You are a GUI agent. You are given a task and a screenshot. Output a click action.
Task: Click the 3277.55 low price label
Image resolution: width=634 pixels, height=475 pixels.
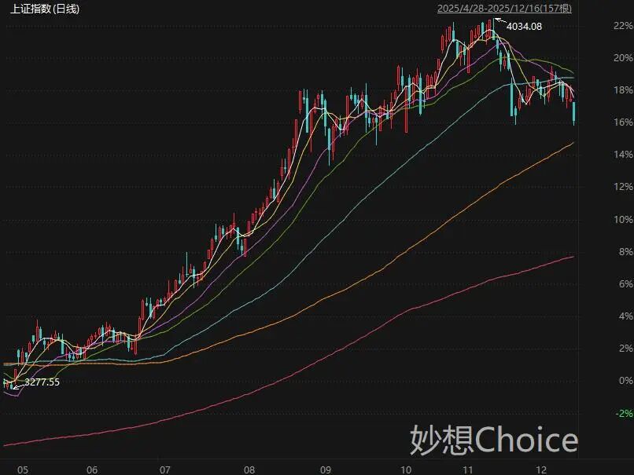point(42,382)
